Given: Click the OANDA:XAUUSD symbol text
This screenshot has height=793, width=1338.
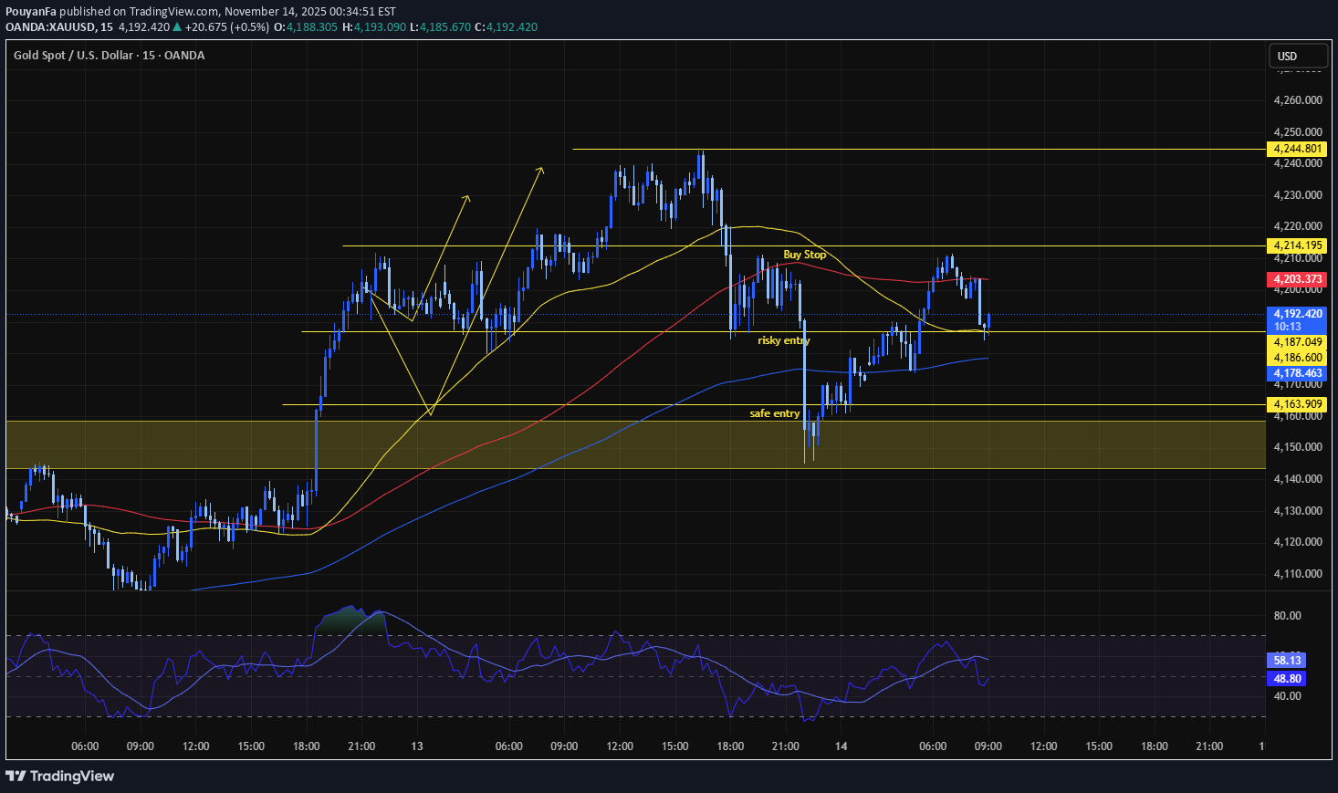Looking at the screenshot, I should 49,27.
